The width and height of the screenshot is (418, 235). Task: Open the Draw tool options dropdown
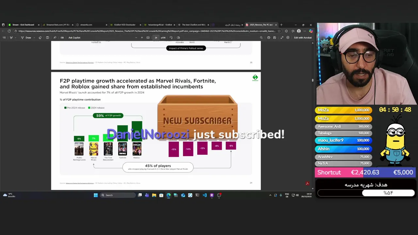coord(34,38)
